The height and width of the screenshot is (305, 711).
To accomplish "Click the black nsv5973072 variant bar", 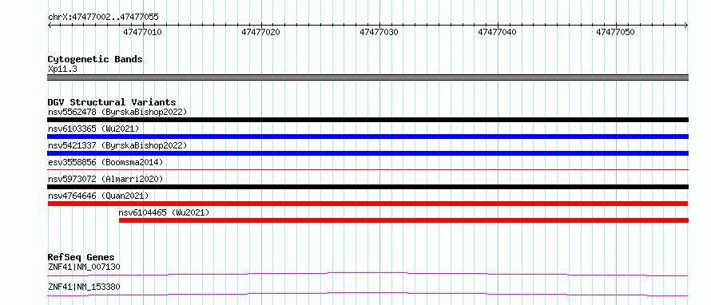I will coord(367,187).
